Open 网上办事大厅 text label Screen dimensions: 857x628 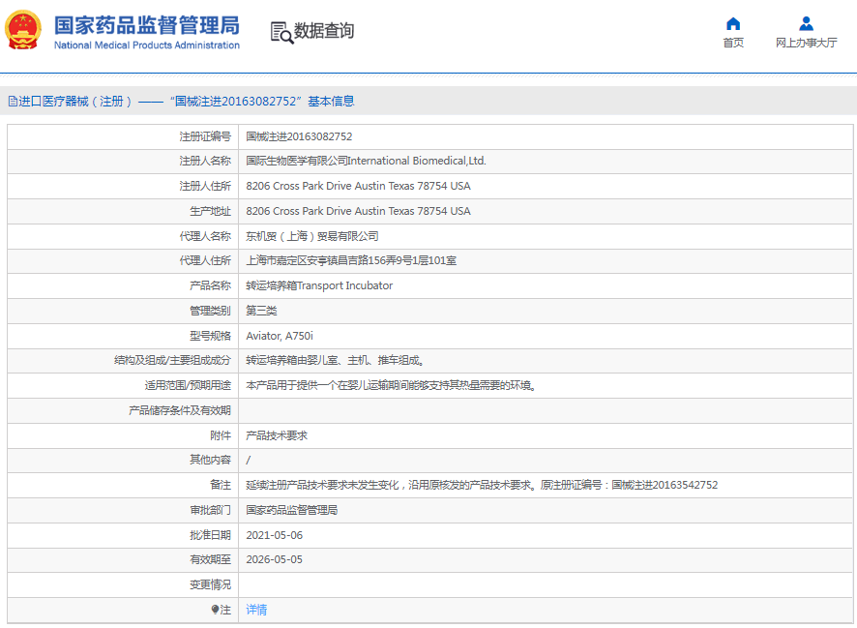pos(806,43)
